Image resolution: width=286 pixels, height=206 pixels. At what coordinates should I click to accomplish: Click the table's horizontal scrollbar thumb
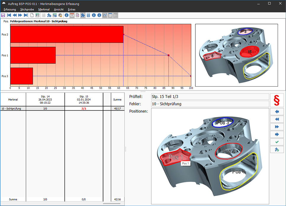tap(112, 204)
